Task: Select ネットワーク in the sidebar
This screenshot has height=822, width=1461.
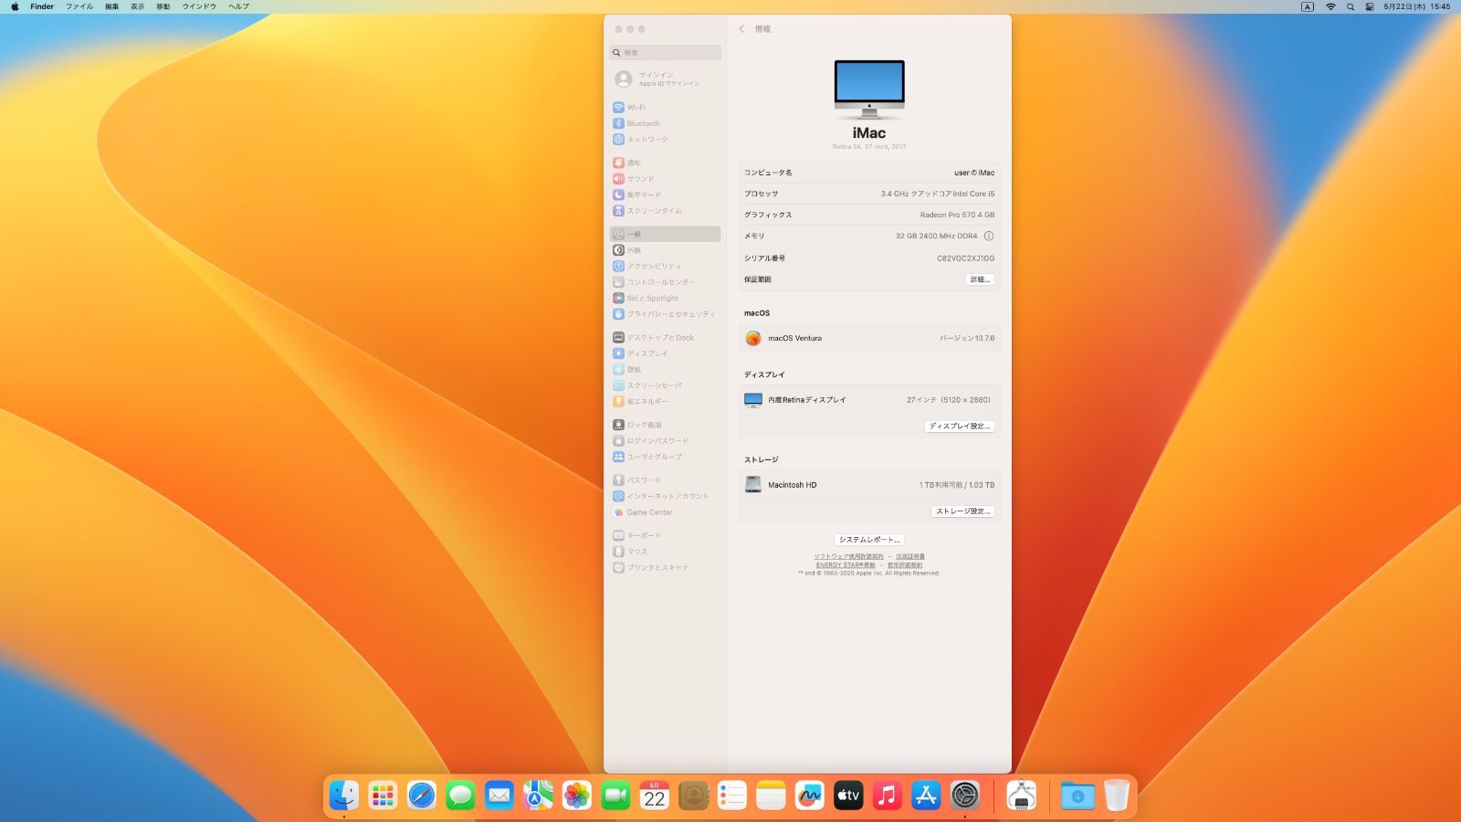Action: click(665, 140)
